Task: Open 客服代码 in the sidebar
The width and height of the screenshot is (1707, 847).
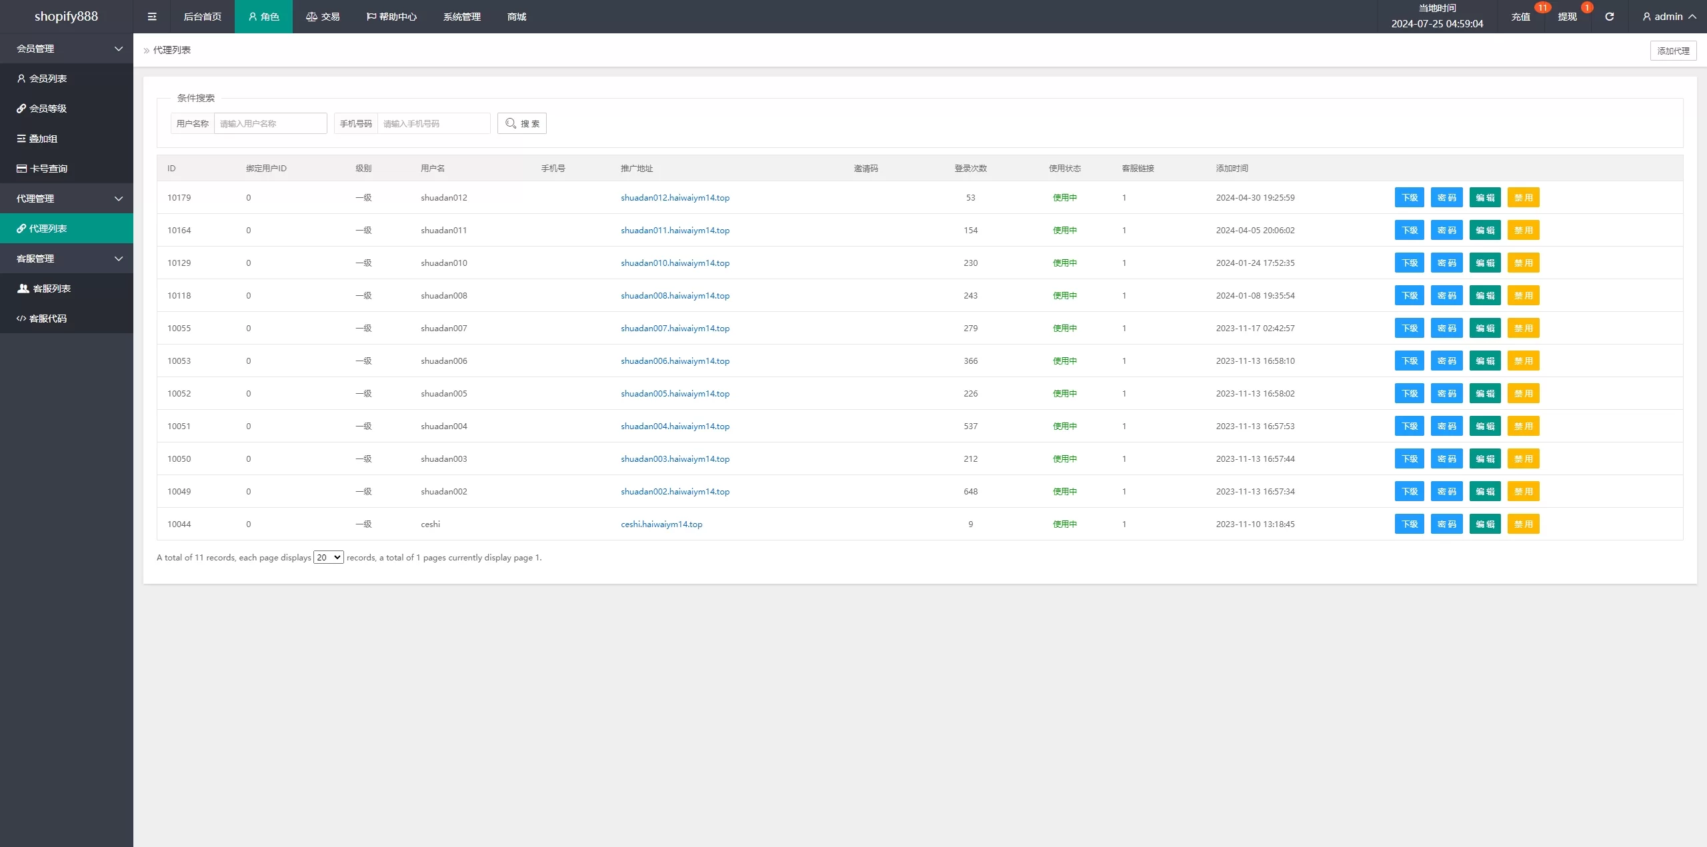Action: [48, 319]
